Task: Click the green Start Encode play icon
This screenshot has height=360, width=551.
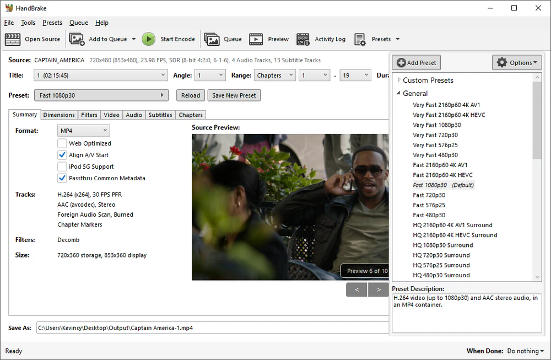Action: tap(149, 39)
